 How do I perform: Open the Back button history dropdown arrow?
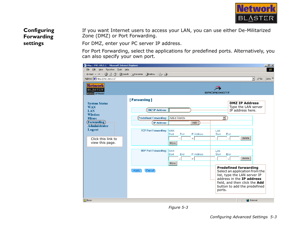(x=96, y=74)
